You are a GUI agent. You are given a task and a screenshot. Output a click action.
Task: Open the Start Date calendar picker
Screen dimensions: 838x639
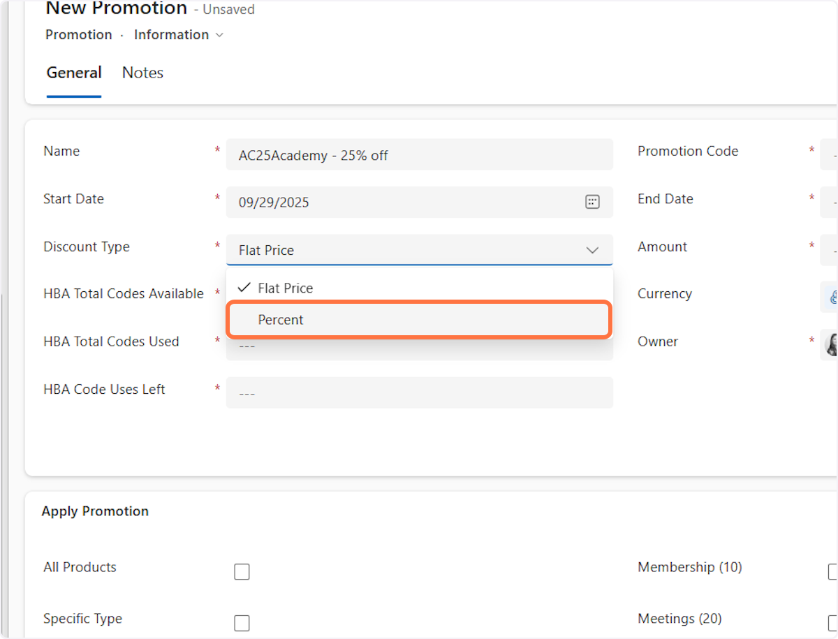click(591, 203)
